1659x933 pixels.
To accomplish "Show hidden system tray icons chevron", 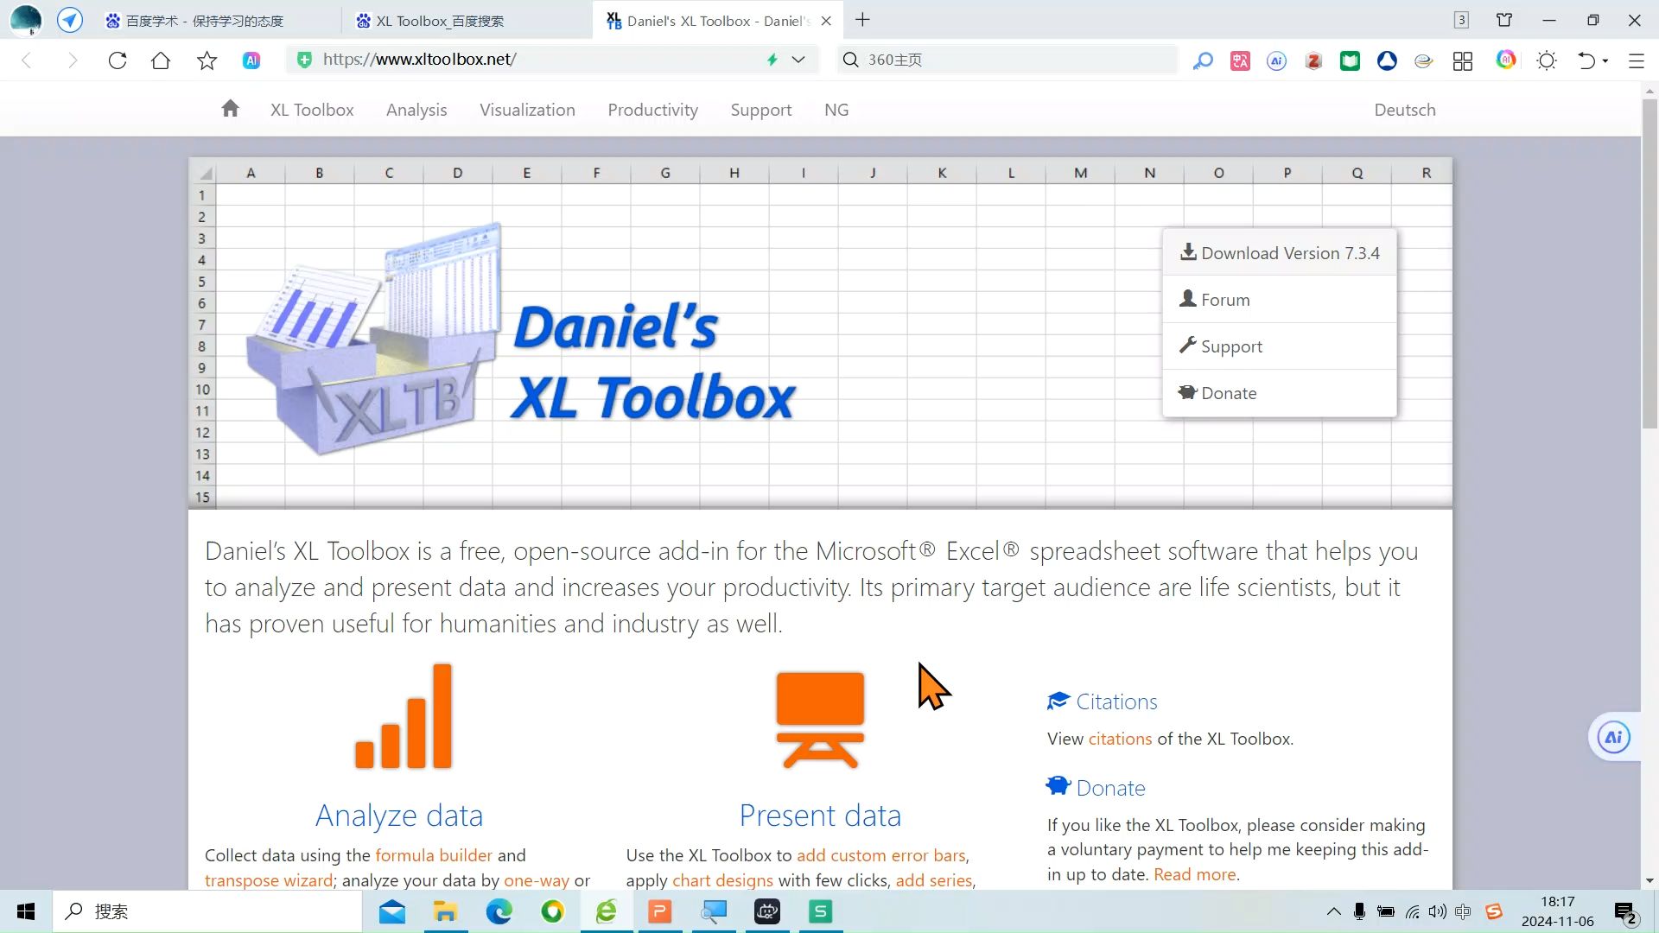I will pos(1333,911).
